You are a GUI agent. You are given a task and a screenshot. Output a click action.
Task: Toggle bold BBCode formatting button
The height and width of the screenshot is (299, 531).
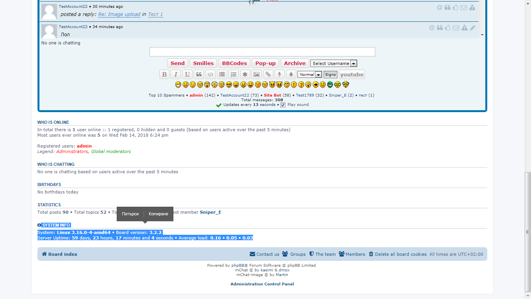(164, 74)
